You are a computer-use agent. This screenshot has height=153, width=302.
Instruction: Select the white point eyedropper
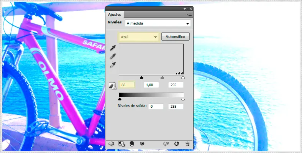[x=113, y=65]
